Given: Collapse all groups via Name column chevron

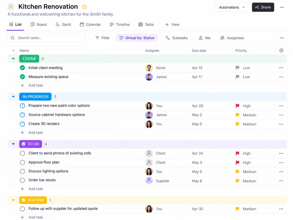Looking at the screenshot, I should click(x=14, y=51).
